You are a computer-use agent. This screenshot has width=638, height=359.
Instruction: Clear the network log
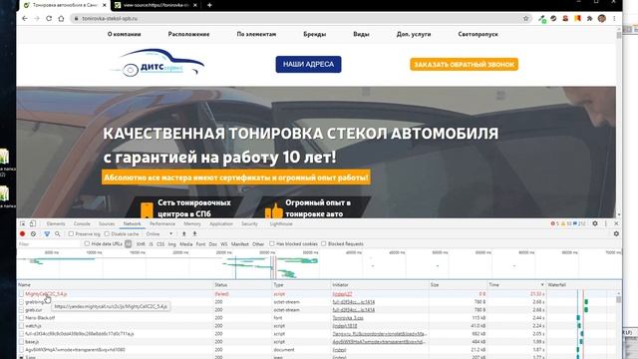[x=33, y=234]
